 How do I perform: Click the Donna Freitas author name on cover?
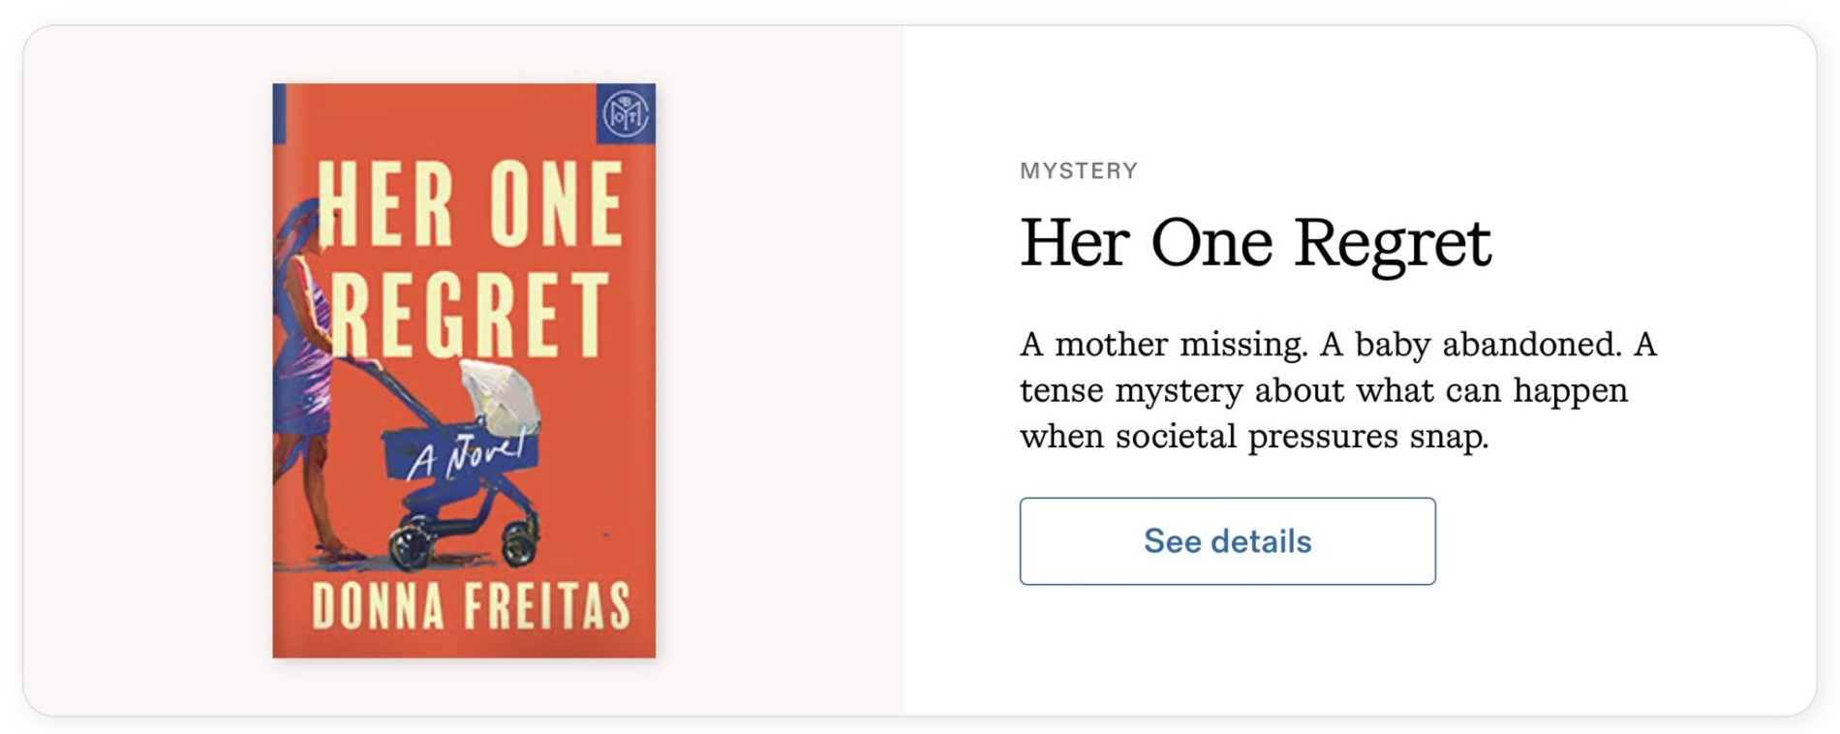[471, 607]
